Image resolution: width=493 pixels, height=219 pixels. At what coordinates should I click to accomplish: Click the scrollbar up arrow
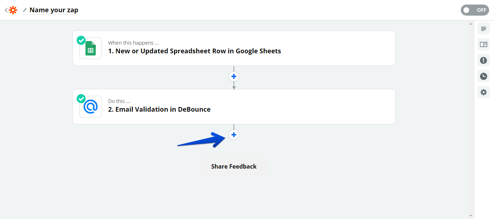coord(471,24)
